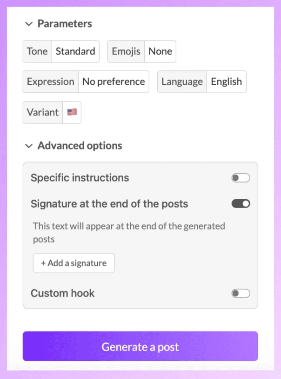This screenshot has height=379, width=281.
Task: Select the Emojis label
Action: coord(126,52)
